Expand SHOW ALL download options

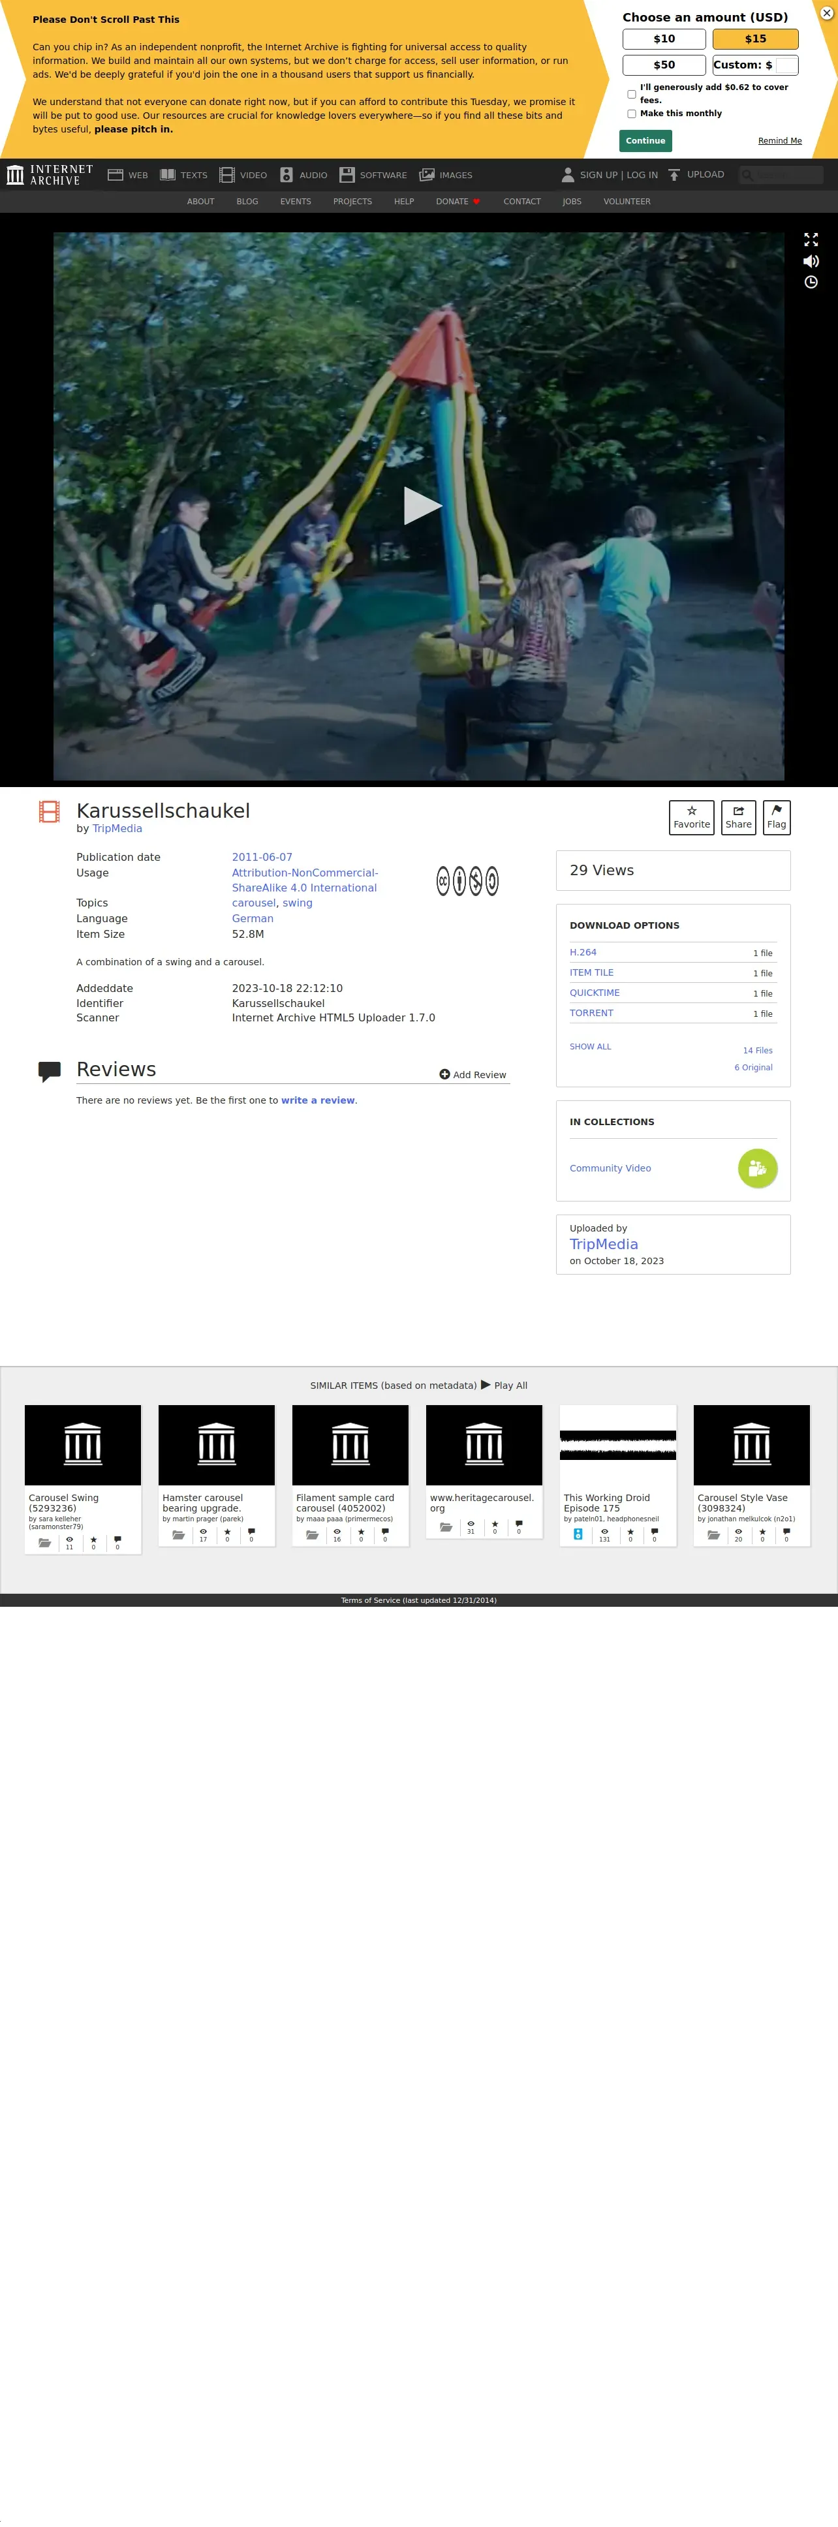(590, 1047)
